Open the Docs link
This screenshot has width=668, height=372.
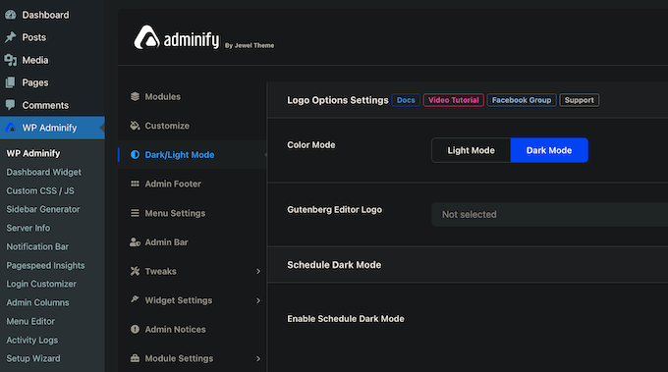[x=406, y=100]
